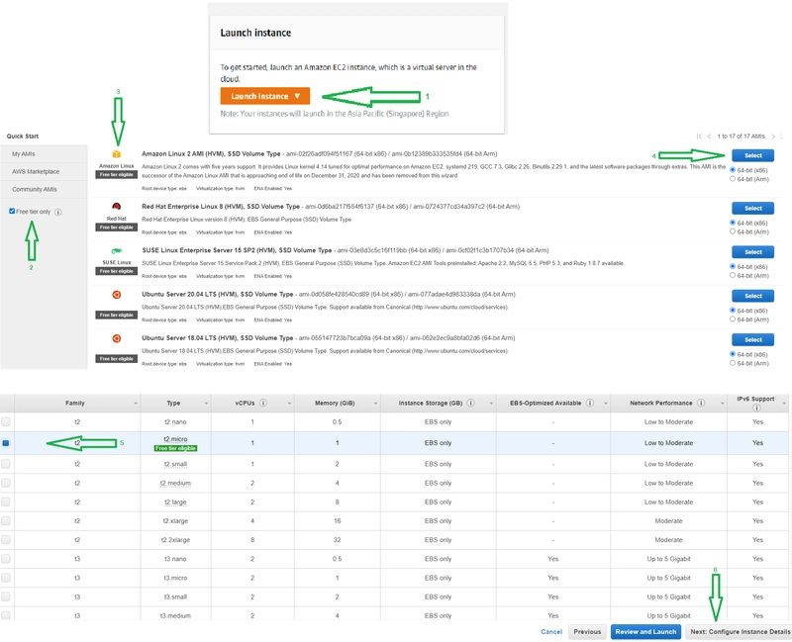
Task: Click the t3.medium type cell
Action: (x=175, y=615)
